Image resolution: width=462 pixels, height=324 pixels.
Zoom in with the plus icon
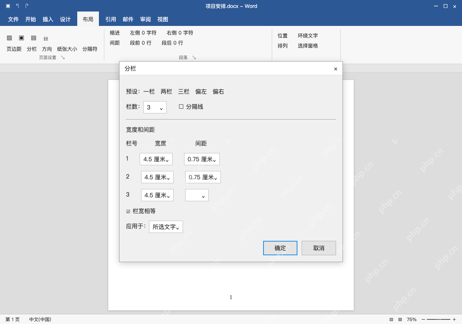pyautogui.click(x=454, y=319)
